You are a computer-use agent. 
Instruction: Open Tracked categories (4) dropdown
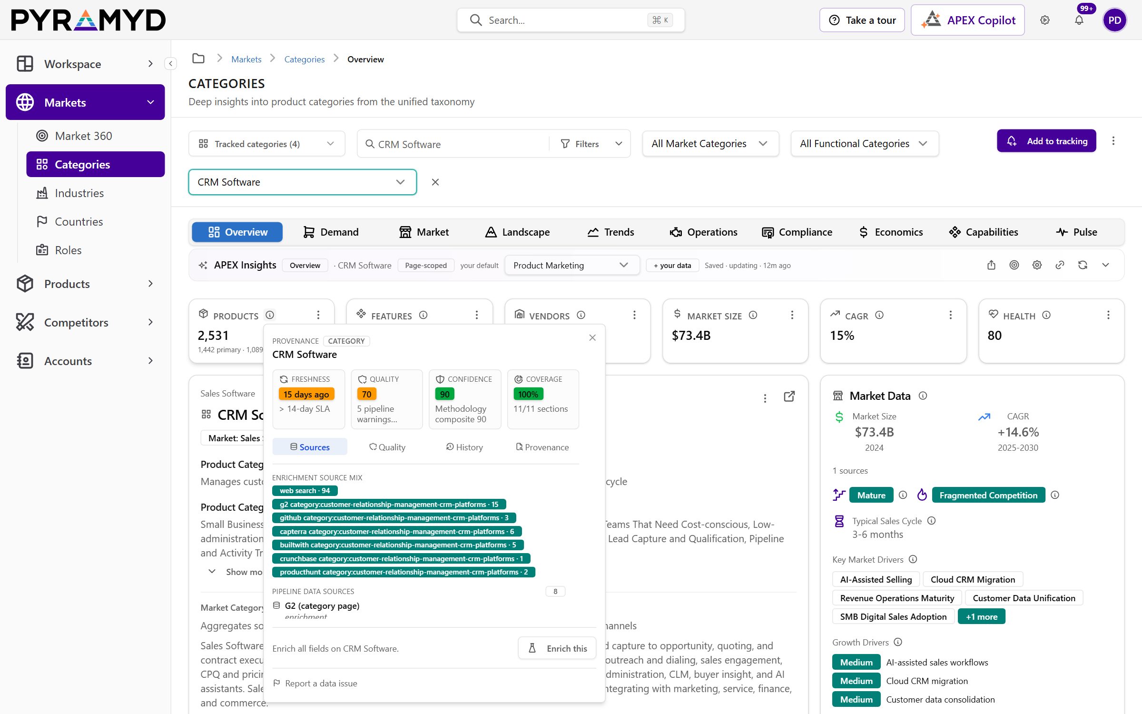pos(266,144)
